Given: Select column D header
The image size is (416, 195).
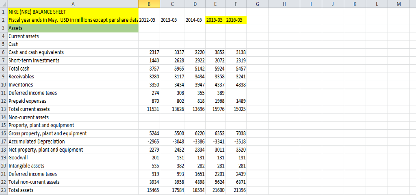Looking at the screenshot, I should [x=195, y=4].
